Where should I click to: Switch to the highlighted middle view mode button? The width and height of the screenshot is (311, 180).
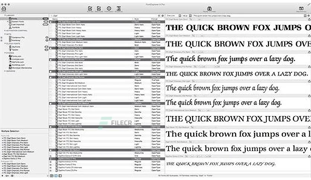pos(56,176)
